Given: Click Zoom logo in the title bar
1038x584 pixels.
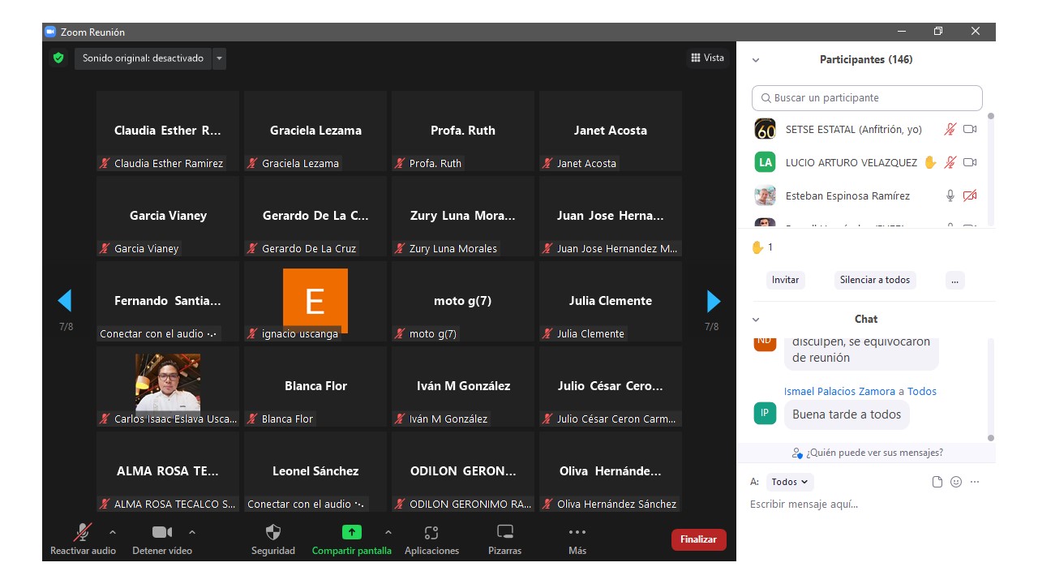Looking at the screenshot, I should tap(50, 32).
